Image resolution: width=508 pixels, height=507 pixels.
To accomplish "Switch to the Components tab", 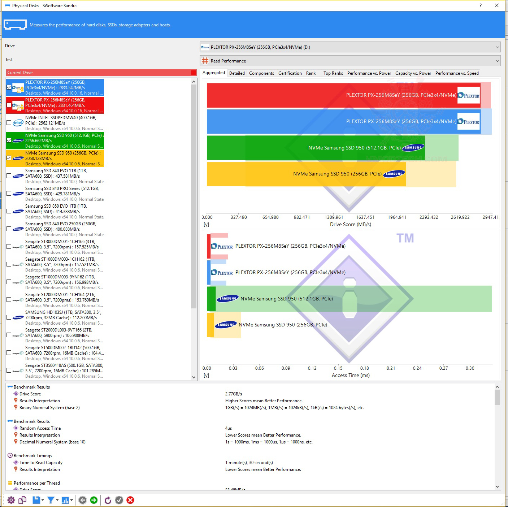I will pos(261,73).
